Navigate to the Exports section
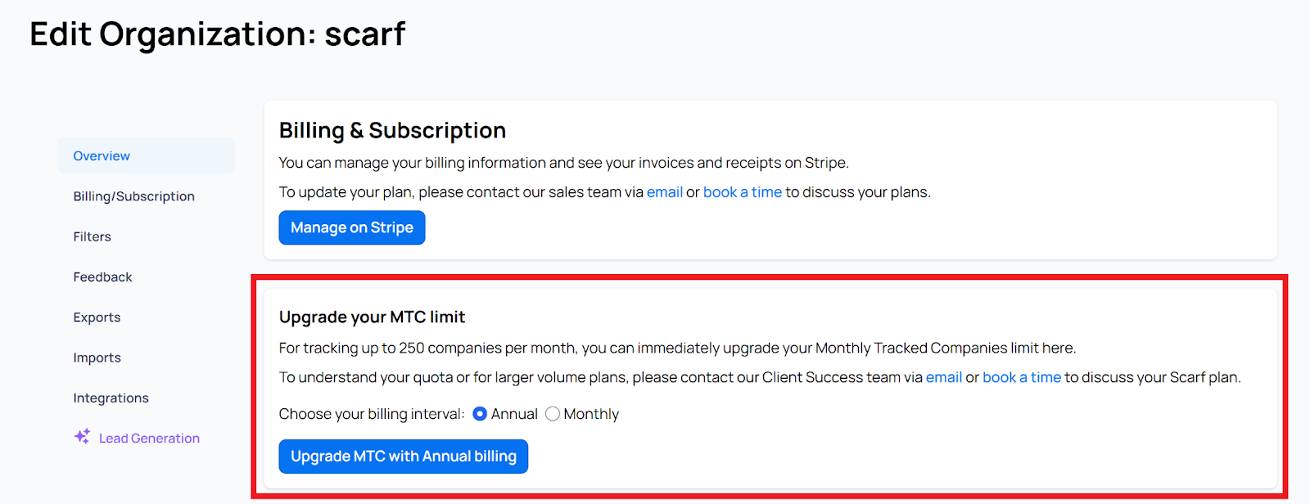 pyautogui.click(x=97, y=317)
